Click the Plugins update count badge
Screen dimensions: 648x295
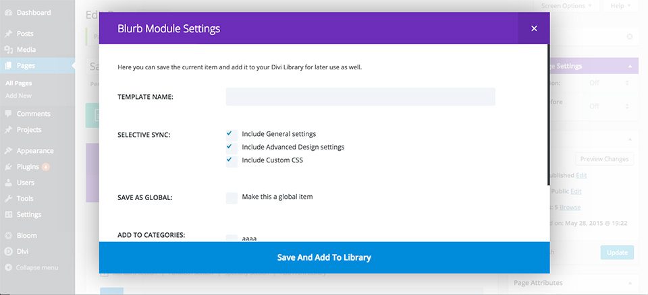(46, 167)
